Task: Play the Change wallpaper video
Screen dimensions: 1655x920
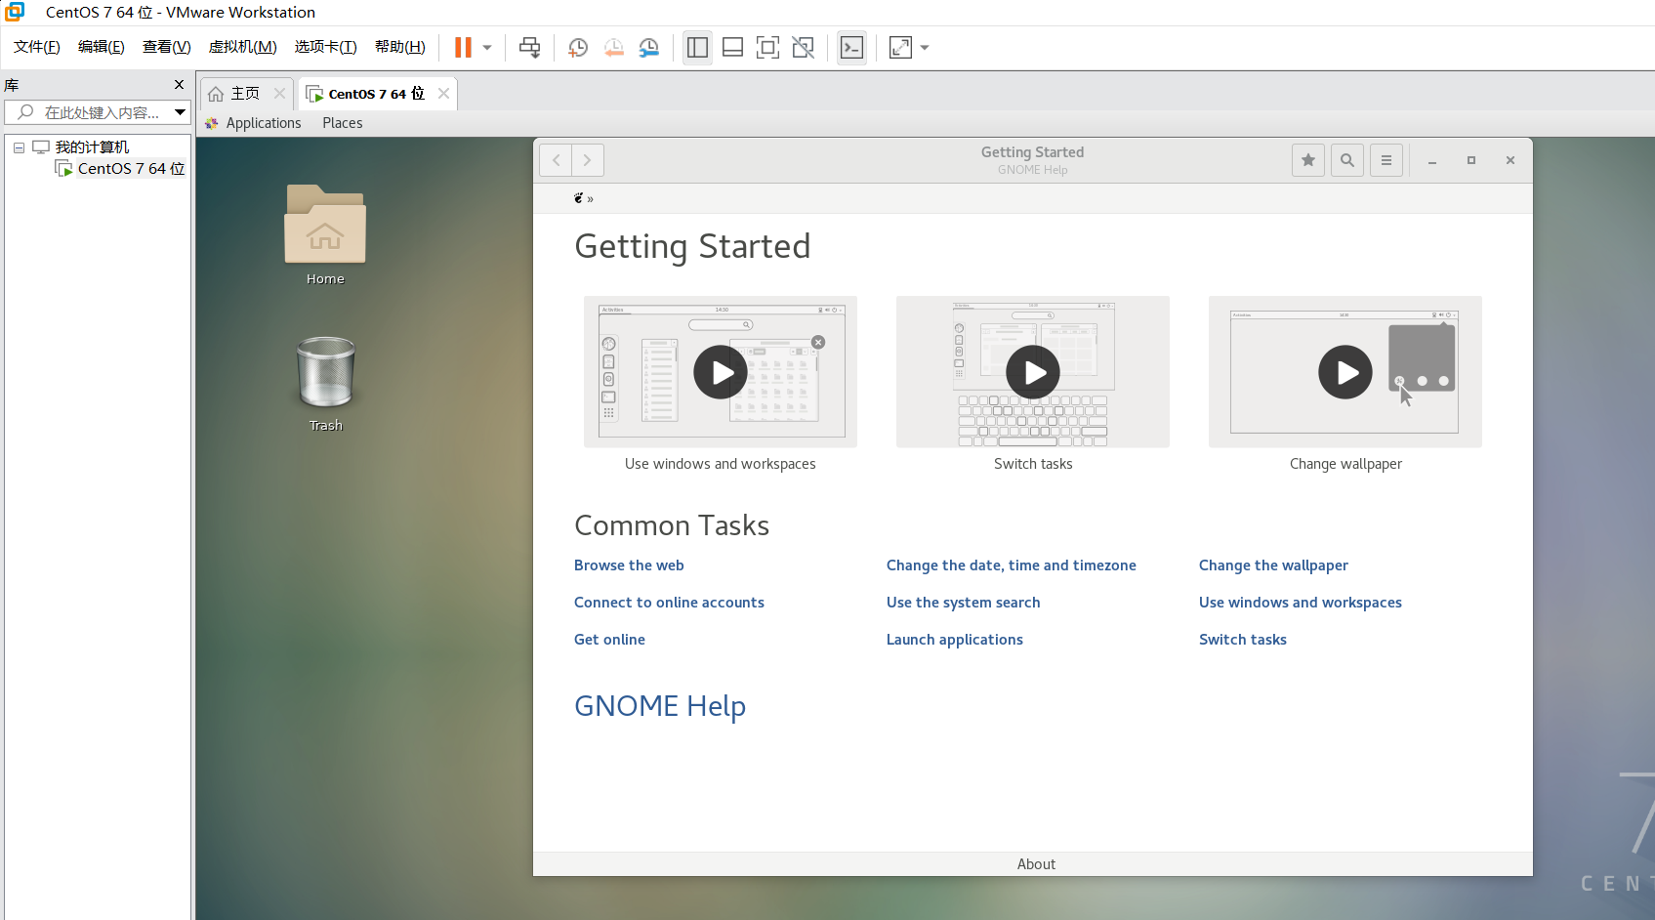Action: point(1345,372)
